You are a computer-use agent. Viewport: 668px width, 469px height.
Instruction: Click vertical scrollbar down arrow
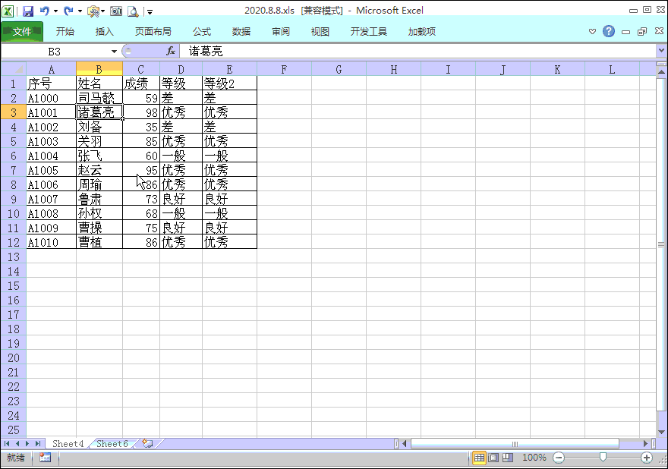(x=661, y=432)
